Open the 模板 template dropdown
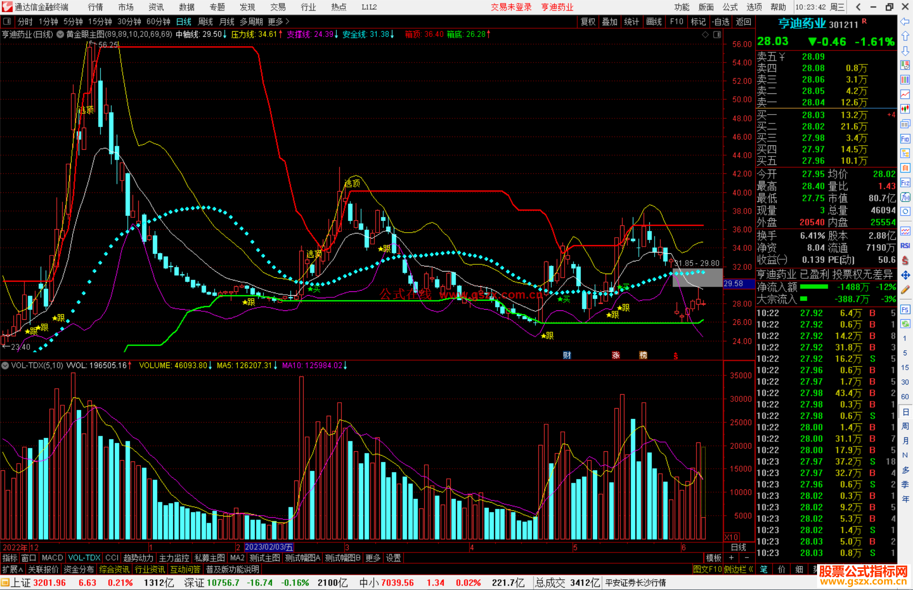This screenshot has width=913, height=590. click(x=713, y=558)
